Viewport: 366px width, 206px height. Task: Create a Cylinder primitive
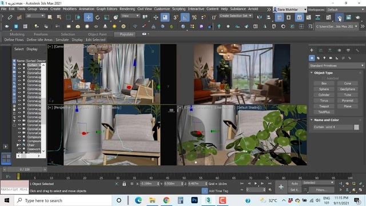coord(324,95)
